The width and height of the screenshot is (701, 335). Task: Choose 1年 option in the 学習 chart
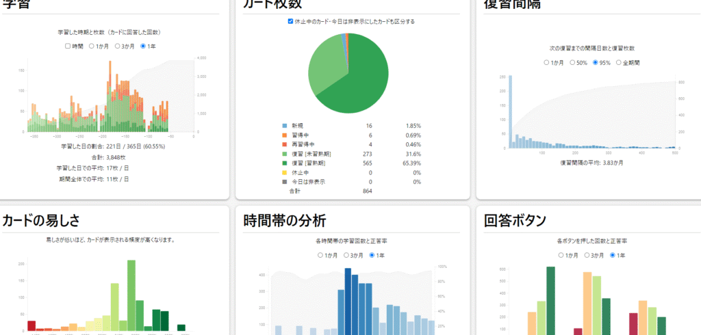pos(143,46)
